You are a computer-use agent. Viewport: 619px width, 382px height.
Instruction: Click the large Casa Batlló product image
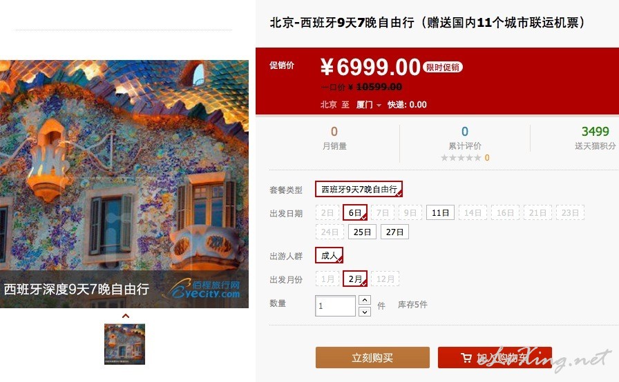(x=124, y=184)
